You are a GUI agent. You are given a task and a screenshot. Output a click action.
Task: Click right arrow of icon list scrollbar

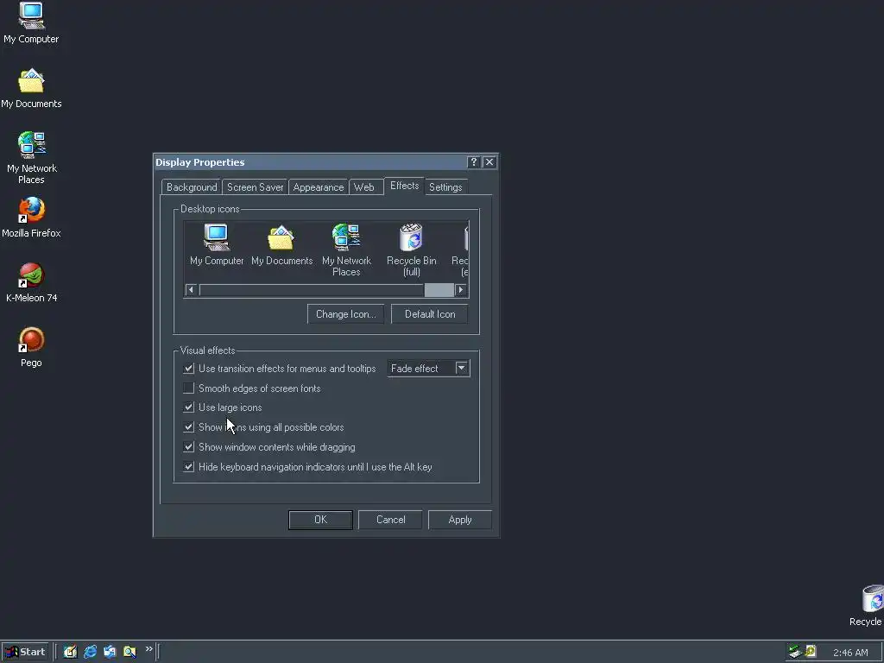click(x=461, y=290)
